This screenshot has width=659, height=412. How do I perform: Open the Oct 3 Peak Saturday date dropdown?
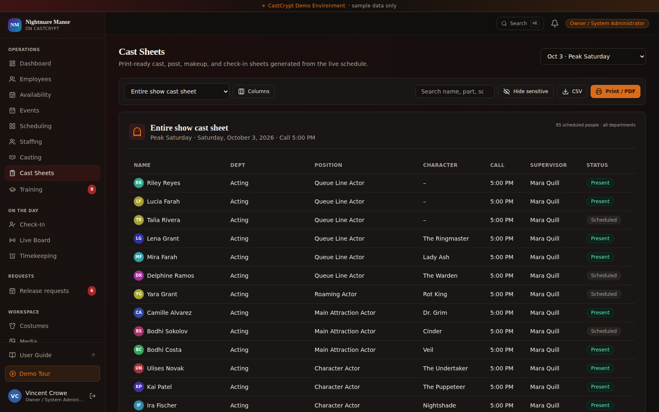click(x=593, y=56)
